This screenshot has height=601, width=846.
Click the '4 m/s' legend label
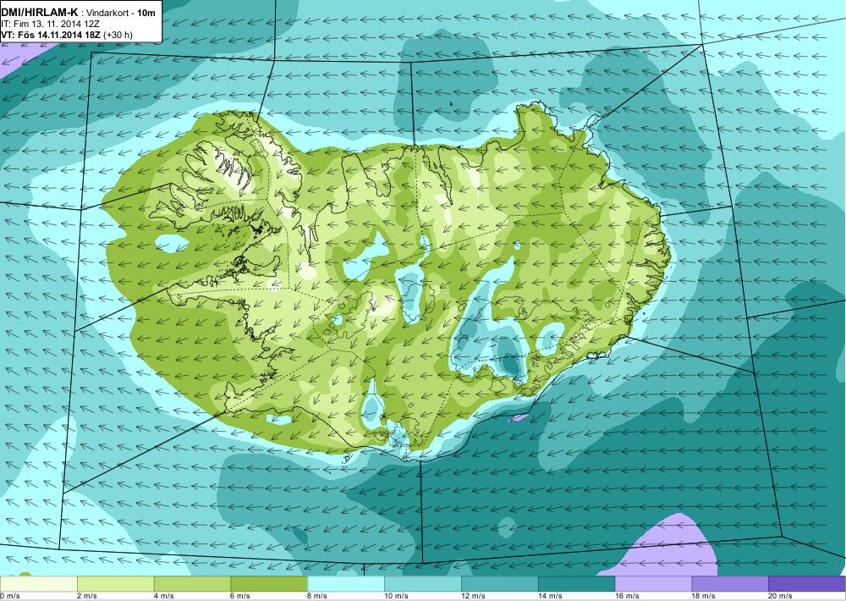pos(164,596)
